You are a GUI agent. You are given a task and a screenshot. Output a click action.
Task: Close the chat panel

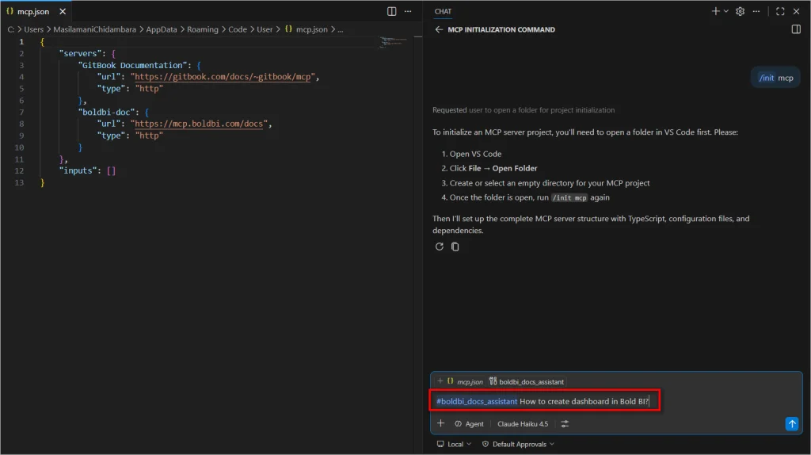pos(796,11)
